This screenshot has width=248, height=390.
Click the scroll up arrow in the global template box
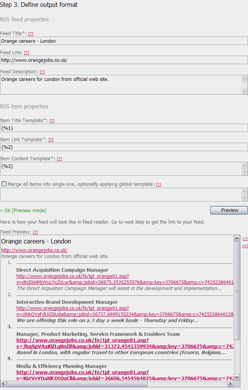(244, 191)
